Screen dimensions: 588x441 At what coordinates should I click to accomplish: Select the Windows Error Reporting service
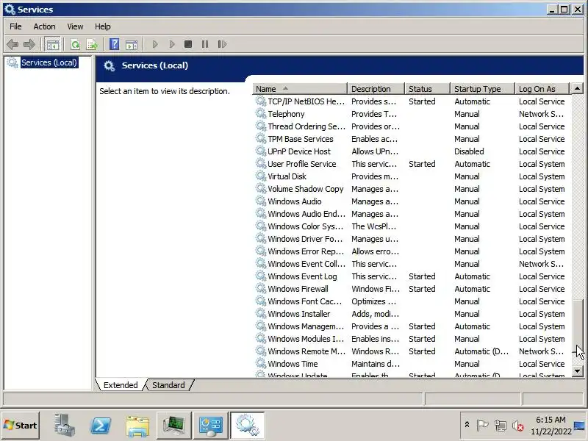pos(411,251)
